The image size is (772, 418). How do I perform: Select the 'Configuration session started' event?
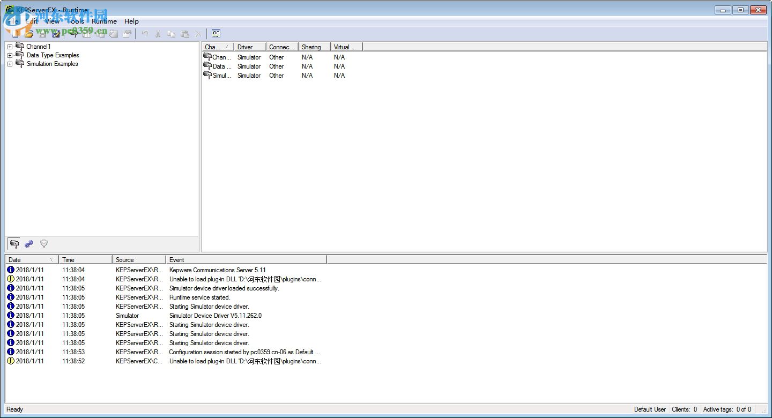(x=244, y=352)
